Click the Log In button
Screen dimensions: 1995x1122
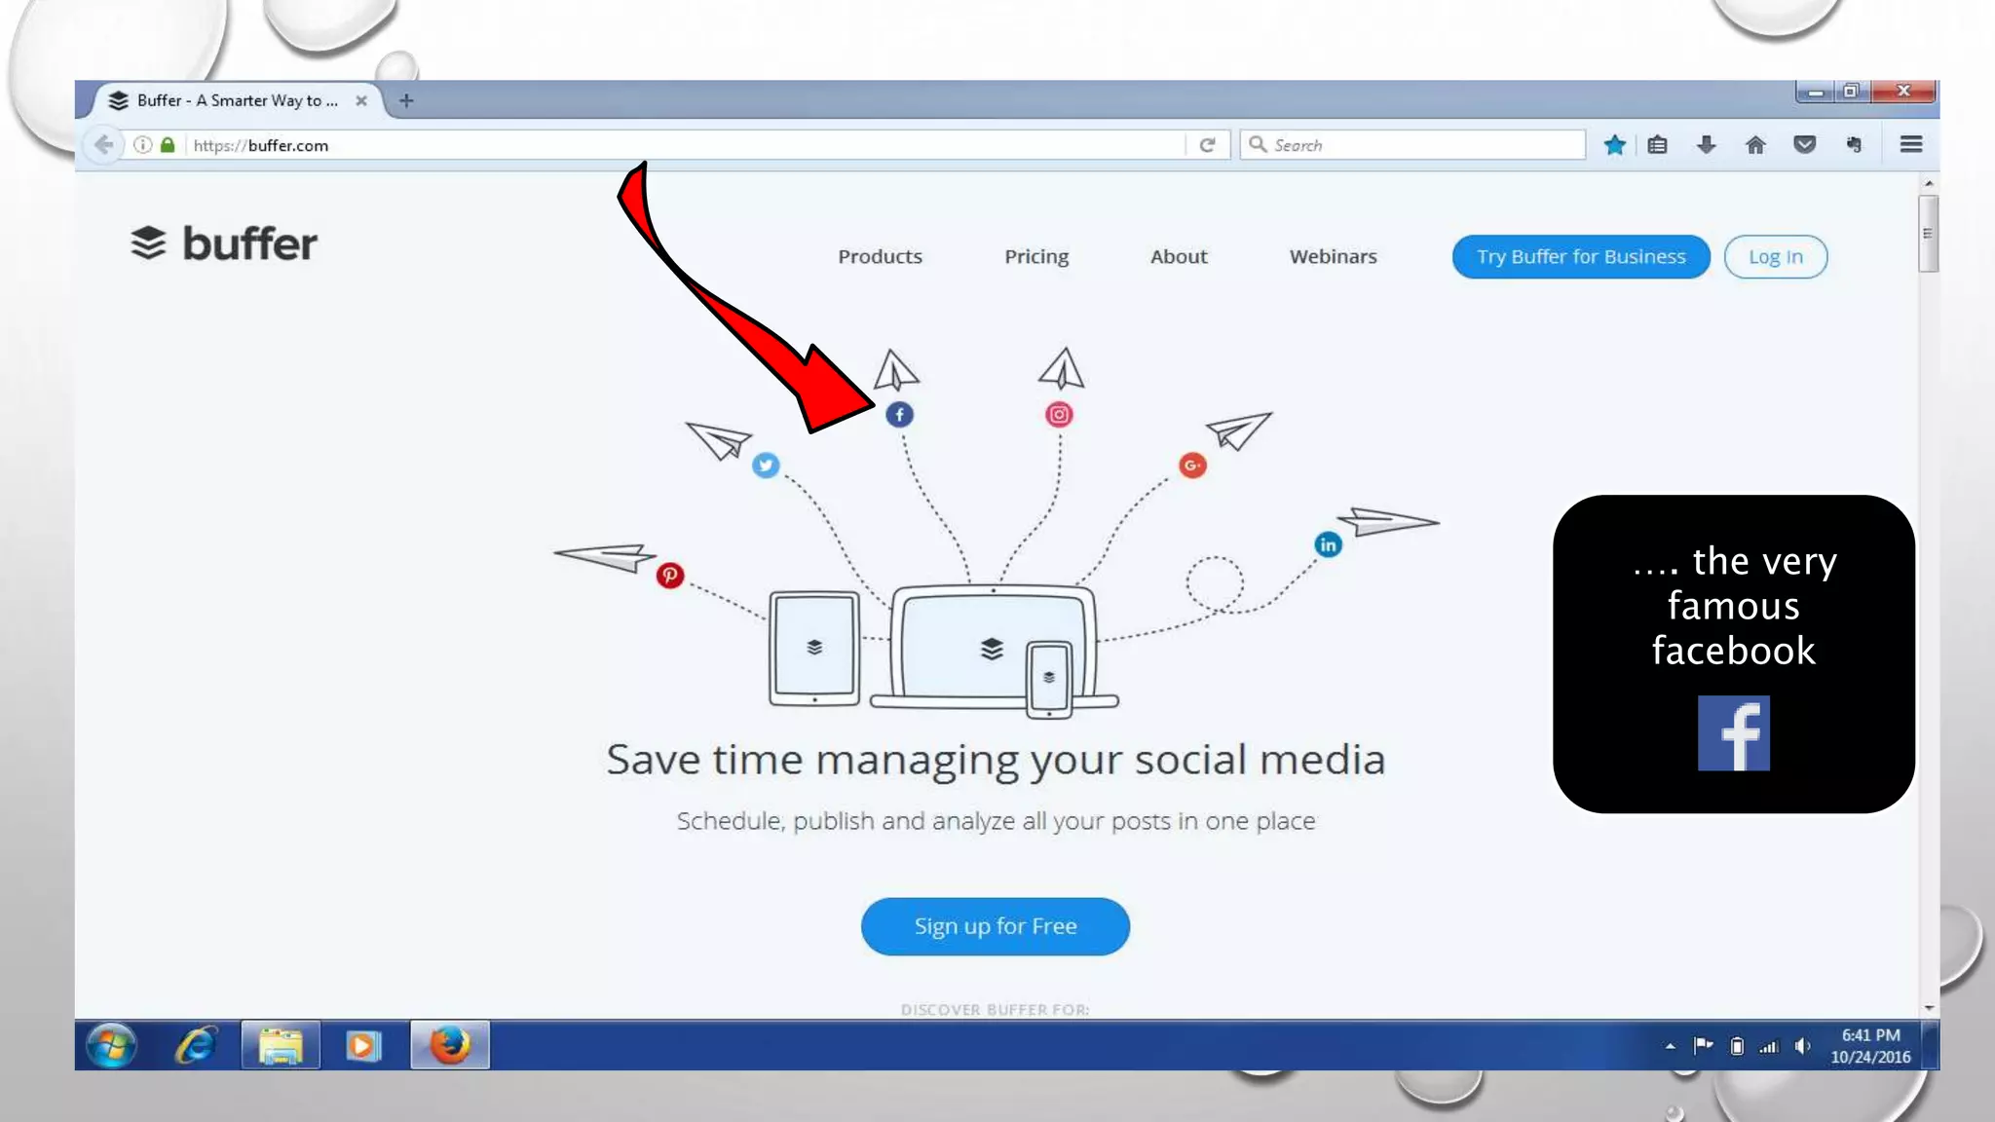pyautogui.click(x=1775, y=257)
